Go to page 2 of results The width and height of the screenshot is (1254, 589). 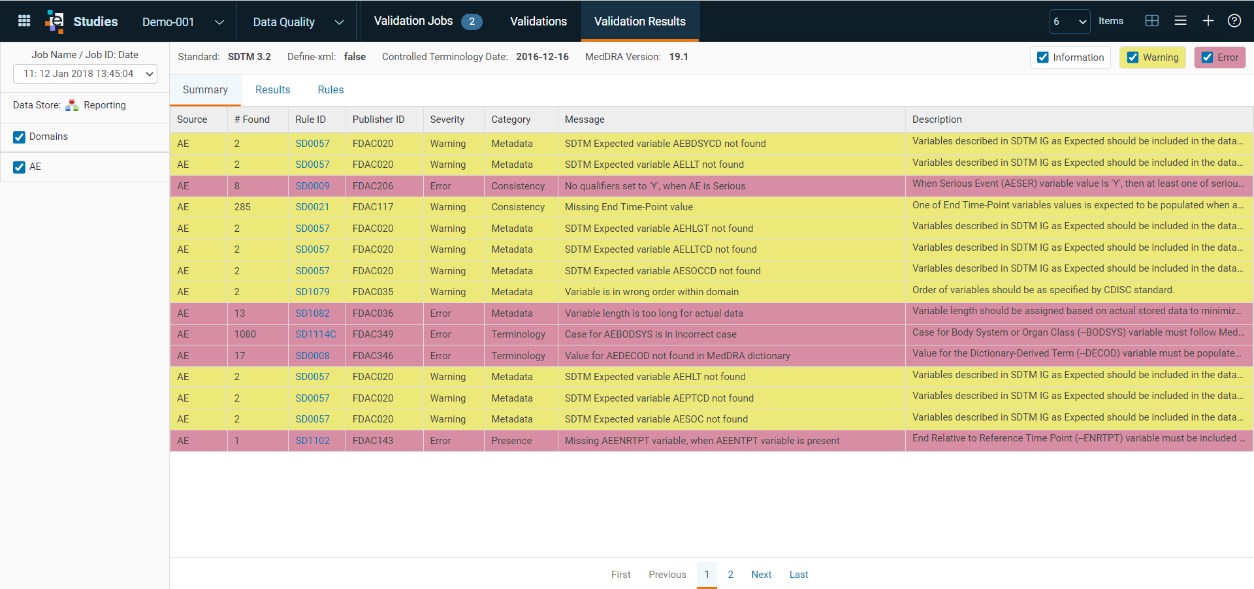730,575
